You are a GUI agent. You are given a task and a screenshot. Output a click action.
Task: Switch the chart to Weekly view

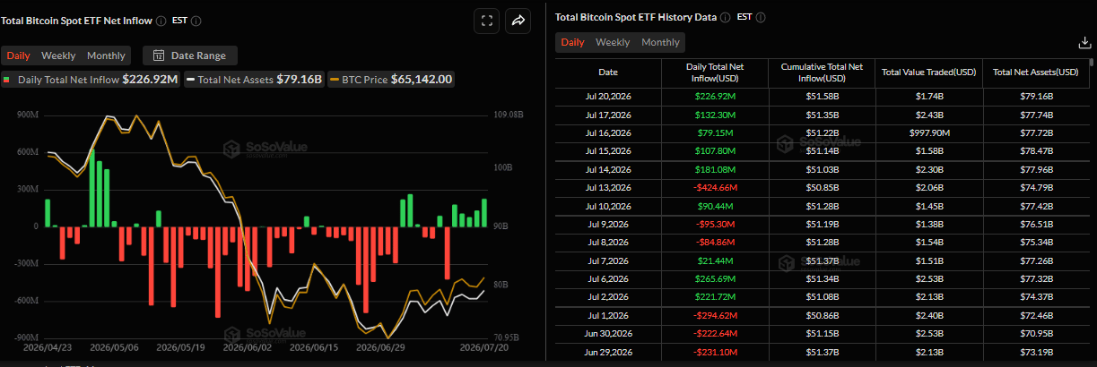(58, 55)
